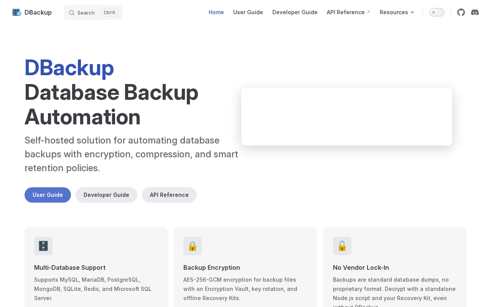Click the Ctrl K shortcut badge
Screen dimensions: 491x307
(x=109, y=12)
